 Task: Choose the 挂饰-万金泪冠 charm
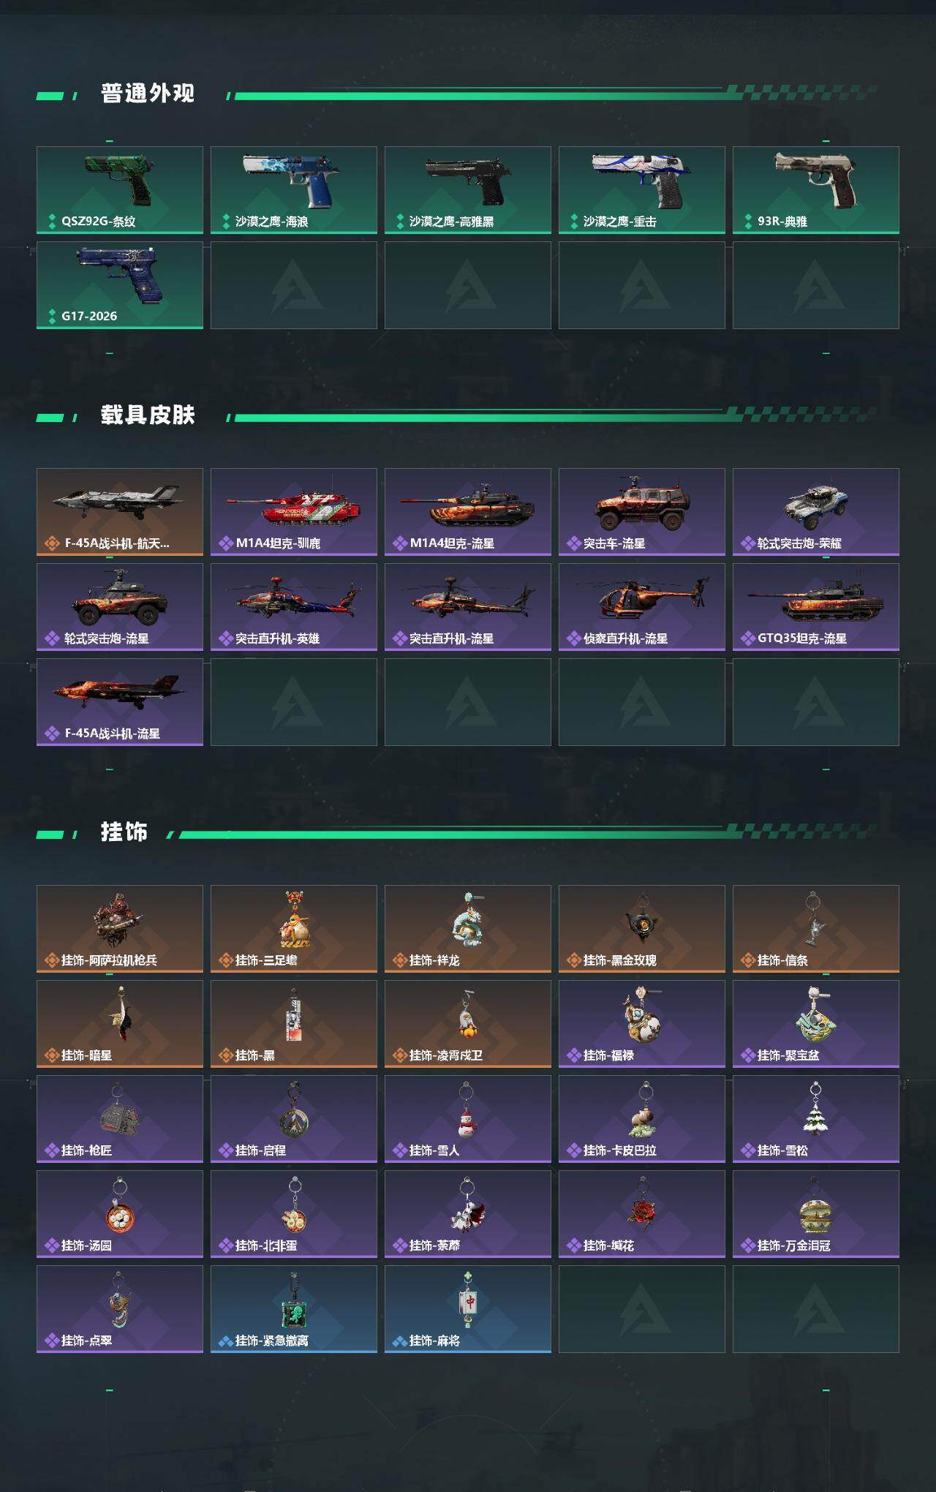[816, 1214]
